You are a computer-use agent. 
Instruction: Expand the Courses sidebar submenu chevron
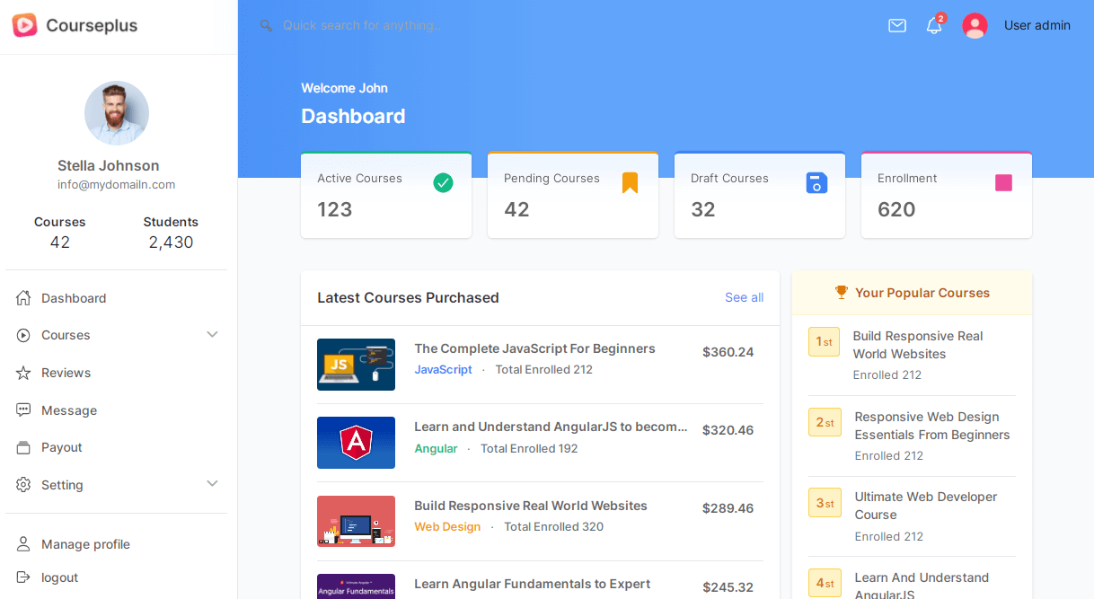[212, 335]
